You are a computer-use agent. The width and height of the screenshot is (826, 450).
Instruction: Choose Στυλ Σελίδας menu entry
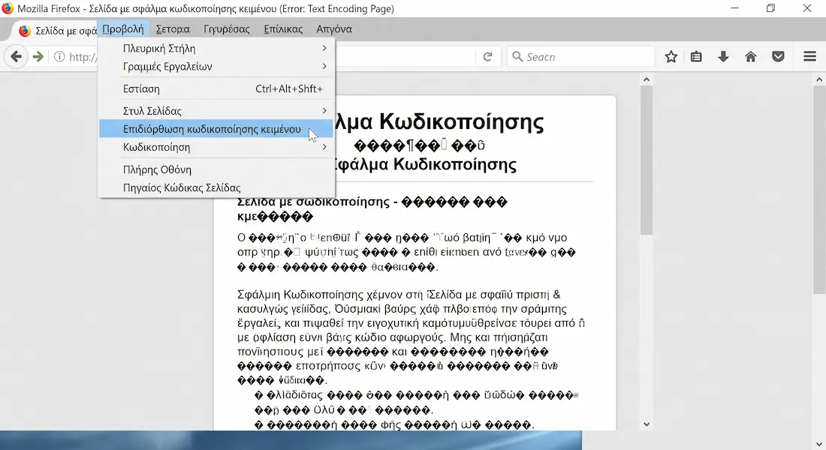point(216,110)
